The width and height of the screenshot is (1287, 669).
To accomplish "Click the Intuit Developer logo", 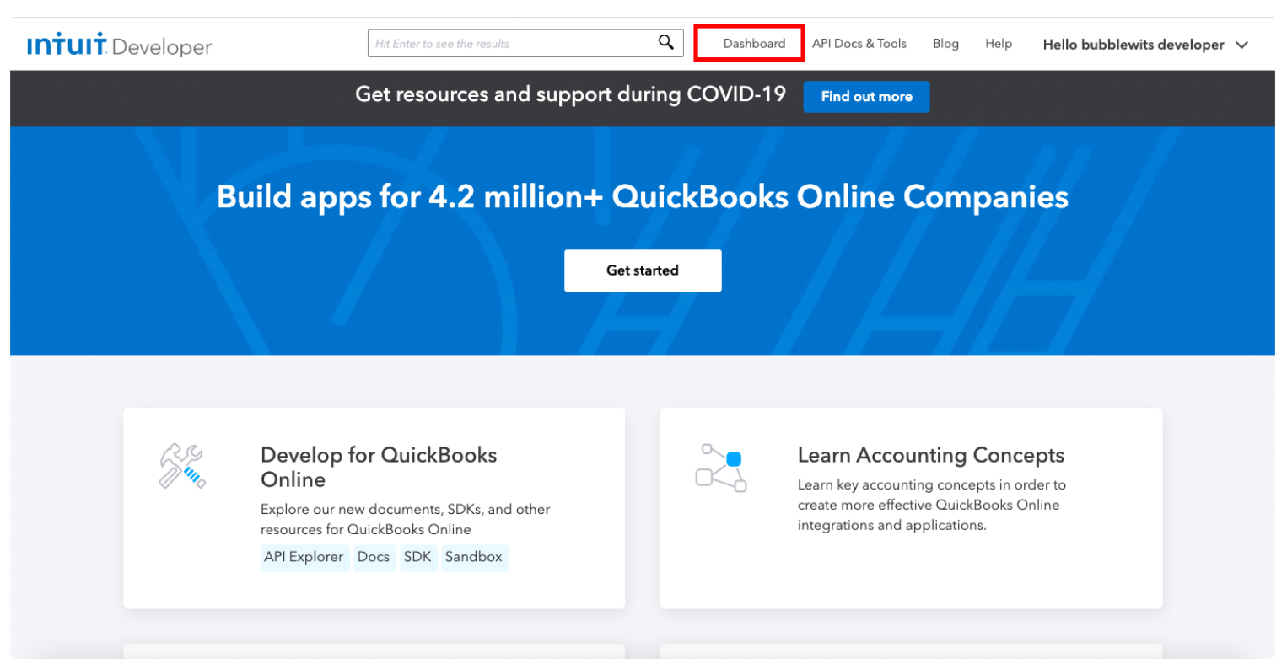I will click(x=119, y=45).
